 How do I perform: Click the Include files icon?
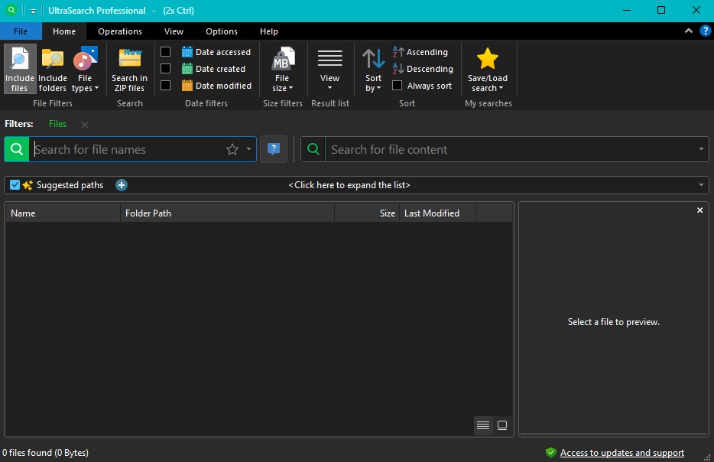click(x=20, y=60)
